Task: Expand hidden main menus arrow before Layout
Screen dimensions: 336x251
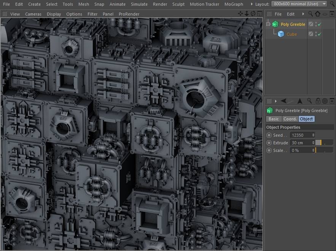Action: tap(252, 4)
